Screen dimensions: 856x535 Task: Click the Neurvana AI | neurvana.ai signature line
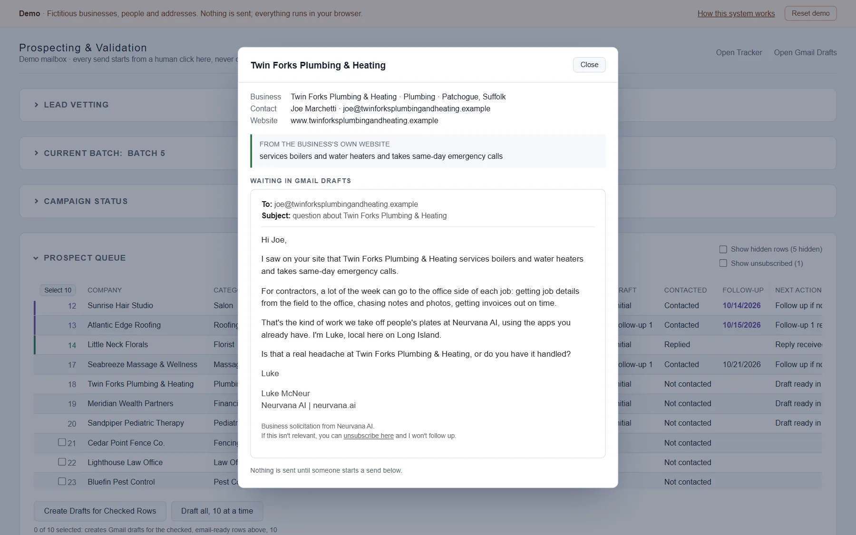(308, 405)
